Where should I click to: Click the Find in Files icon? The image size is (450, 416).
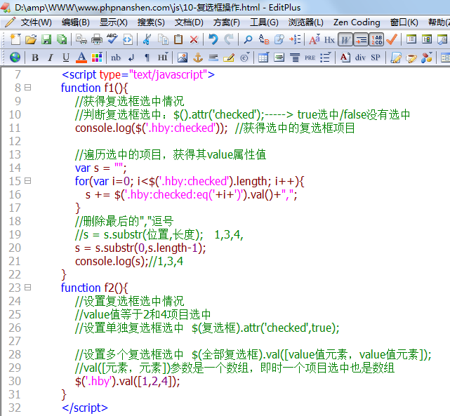coord(279,39)
